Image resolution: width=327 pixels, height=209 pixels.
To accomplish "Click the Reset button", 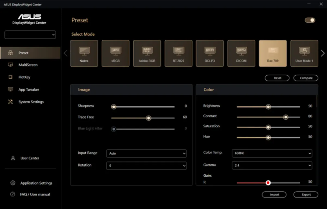I will point(277,78).
